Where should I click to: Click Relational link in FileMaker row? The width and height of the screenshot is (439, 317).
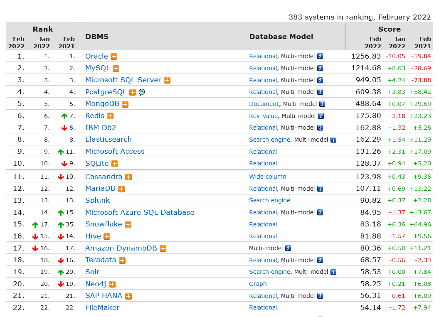(x=263, y=307)
